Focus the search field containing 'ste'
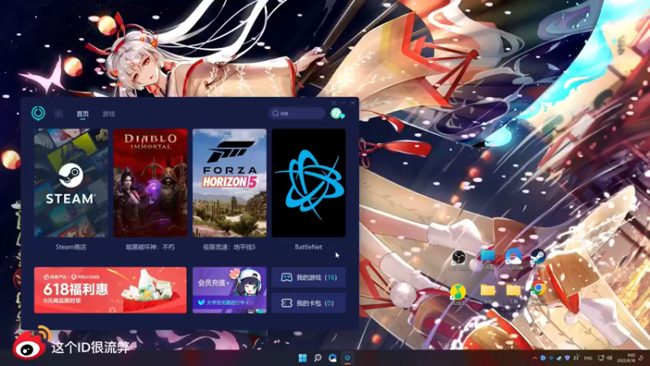 (297, 113)
